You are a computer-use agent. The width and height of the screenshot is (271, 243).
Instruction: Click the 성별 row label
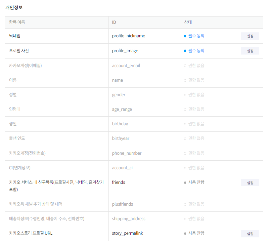13,95
